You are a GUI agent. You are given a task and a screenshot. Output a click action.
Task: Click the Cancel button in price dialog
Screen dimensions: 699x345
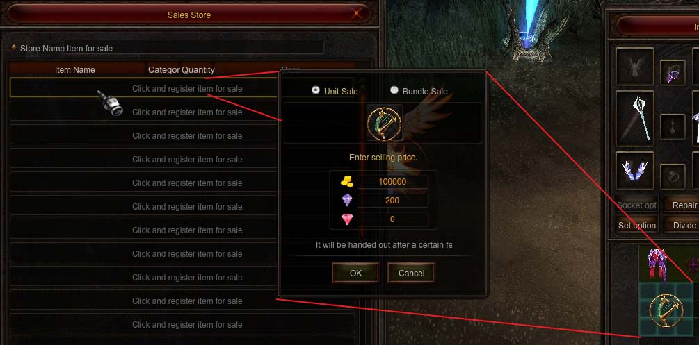[x=411, y=273]
